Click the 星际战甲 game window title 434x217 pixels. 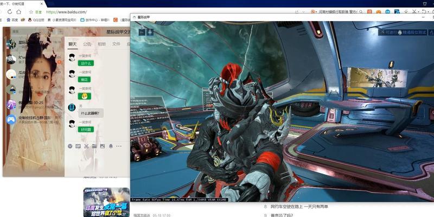(145, 17)
